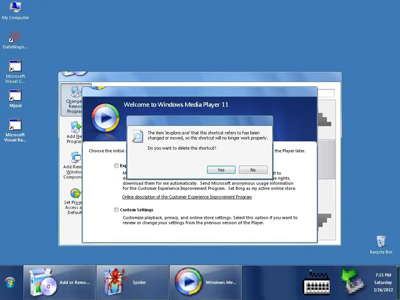Select the Mypal desktop shortcut
The image size is (400, 300).
coord(15,98)
